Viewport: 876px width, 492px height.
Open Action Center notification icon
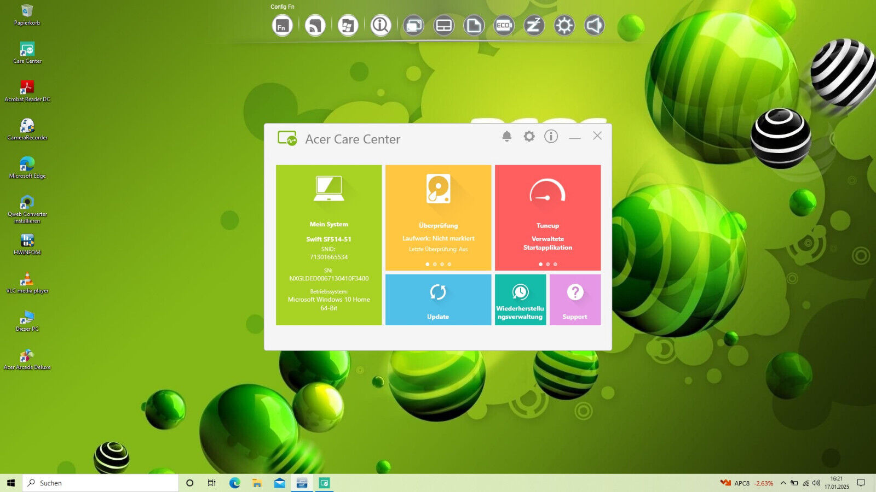point(861,483)
